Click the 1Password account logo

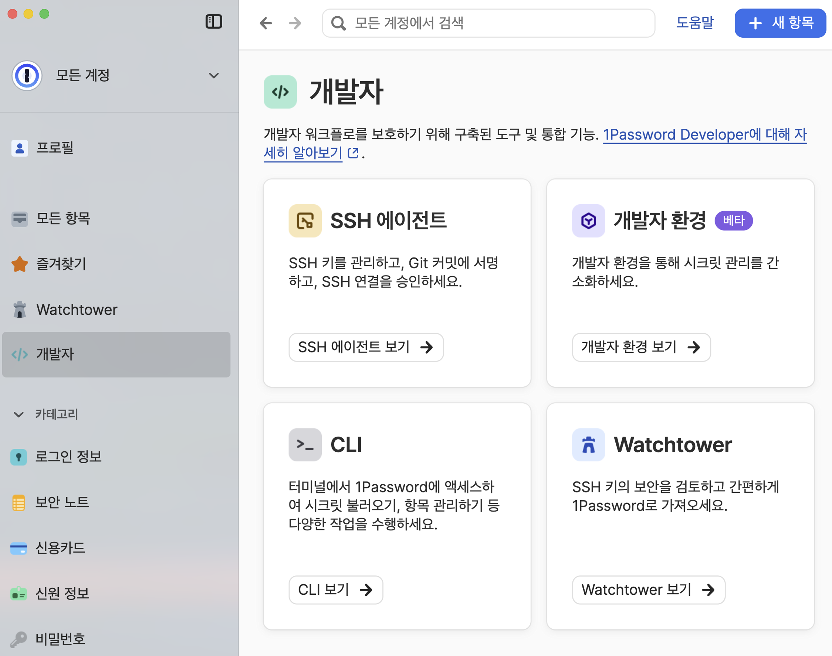point(27,75)
